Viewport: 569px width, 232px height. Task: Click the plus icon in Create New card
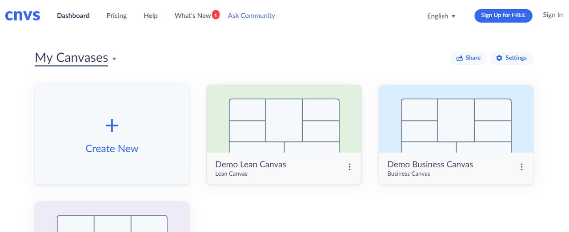click(112, 126)
